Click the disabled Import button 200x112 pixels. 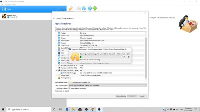click(x=132, y=96)
